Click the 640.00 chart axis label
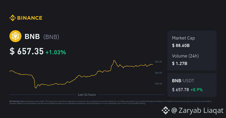Image resolution: width=226 pixels, height=118 pixels. [159, 84]
